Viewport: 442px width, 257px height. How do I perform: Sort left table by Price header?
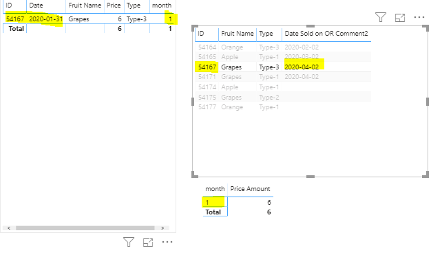[114, 5]
